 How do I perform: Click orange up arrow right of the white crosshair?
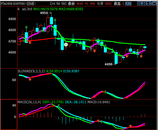coord(94,51)
